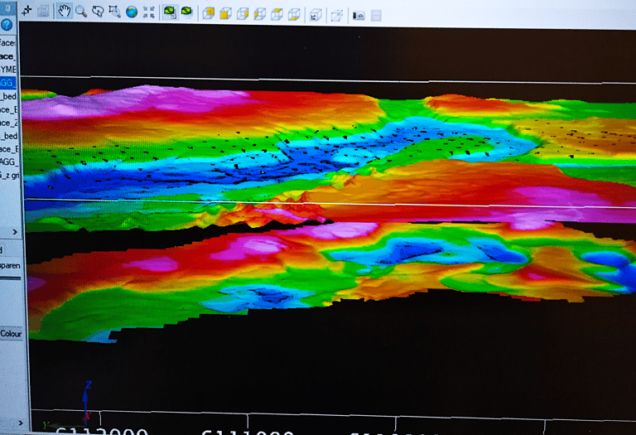This screenshot has width=636, height=435.
Task: Set view to cube back face
Action: (x=209, y=13)
